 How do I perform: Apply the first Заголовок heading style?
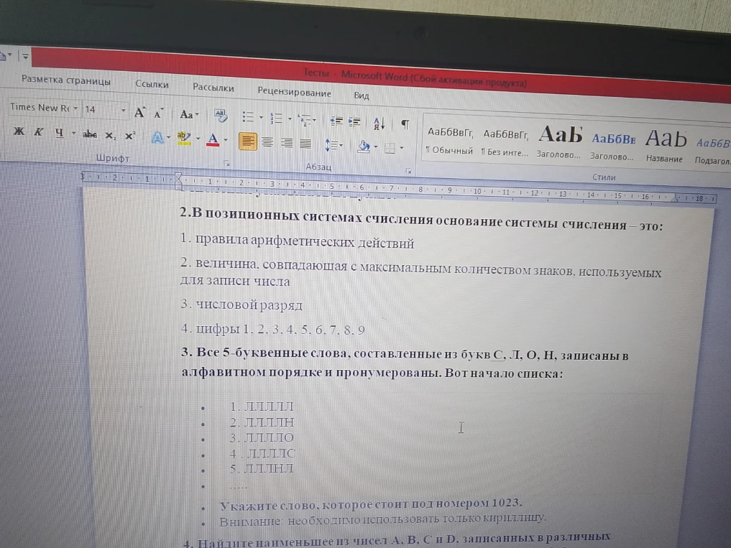coord(559,143)
